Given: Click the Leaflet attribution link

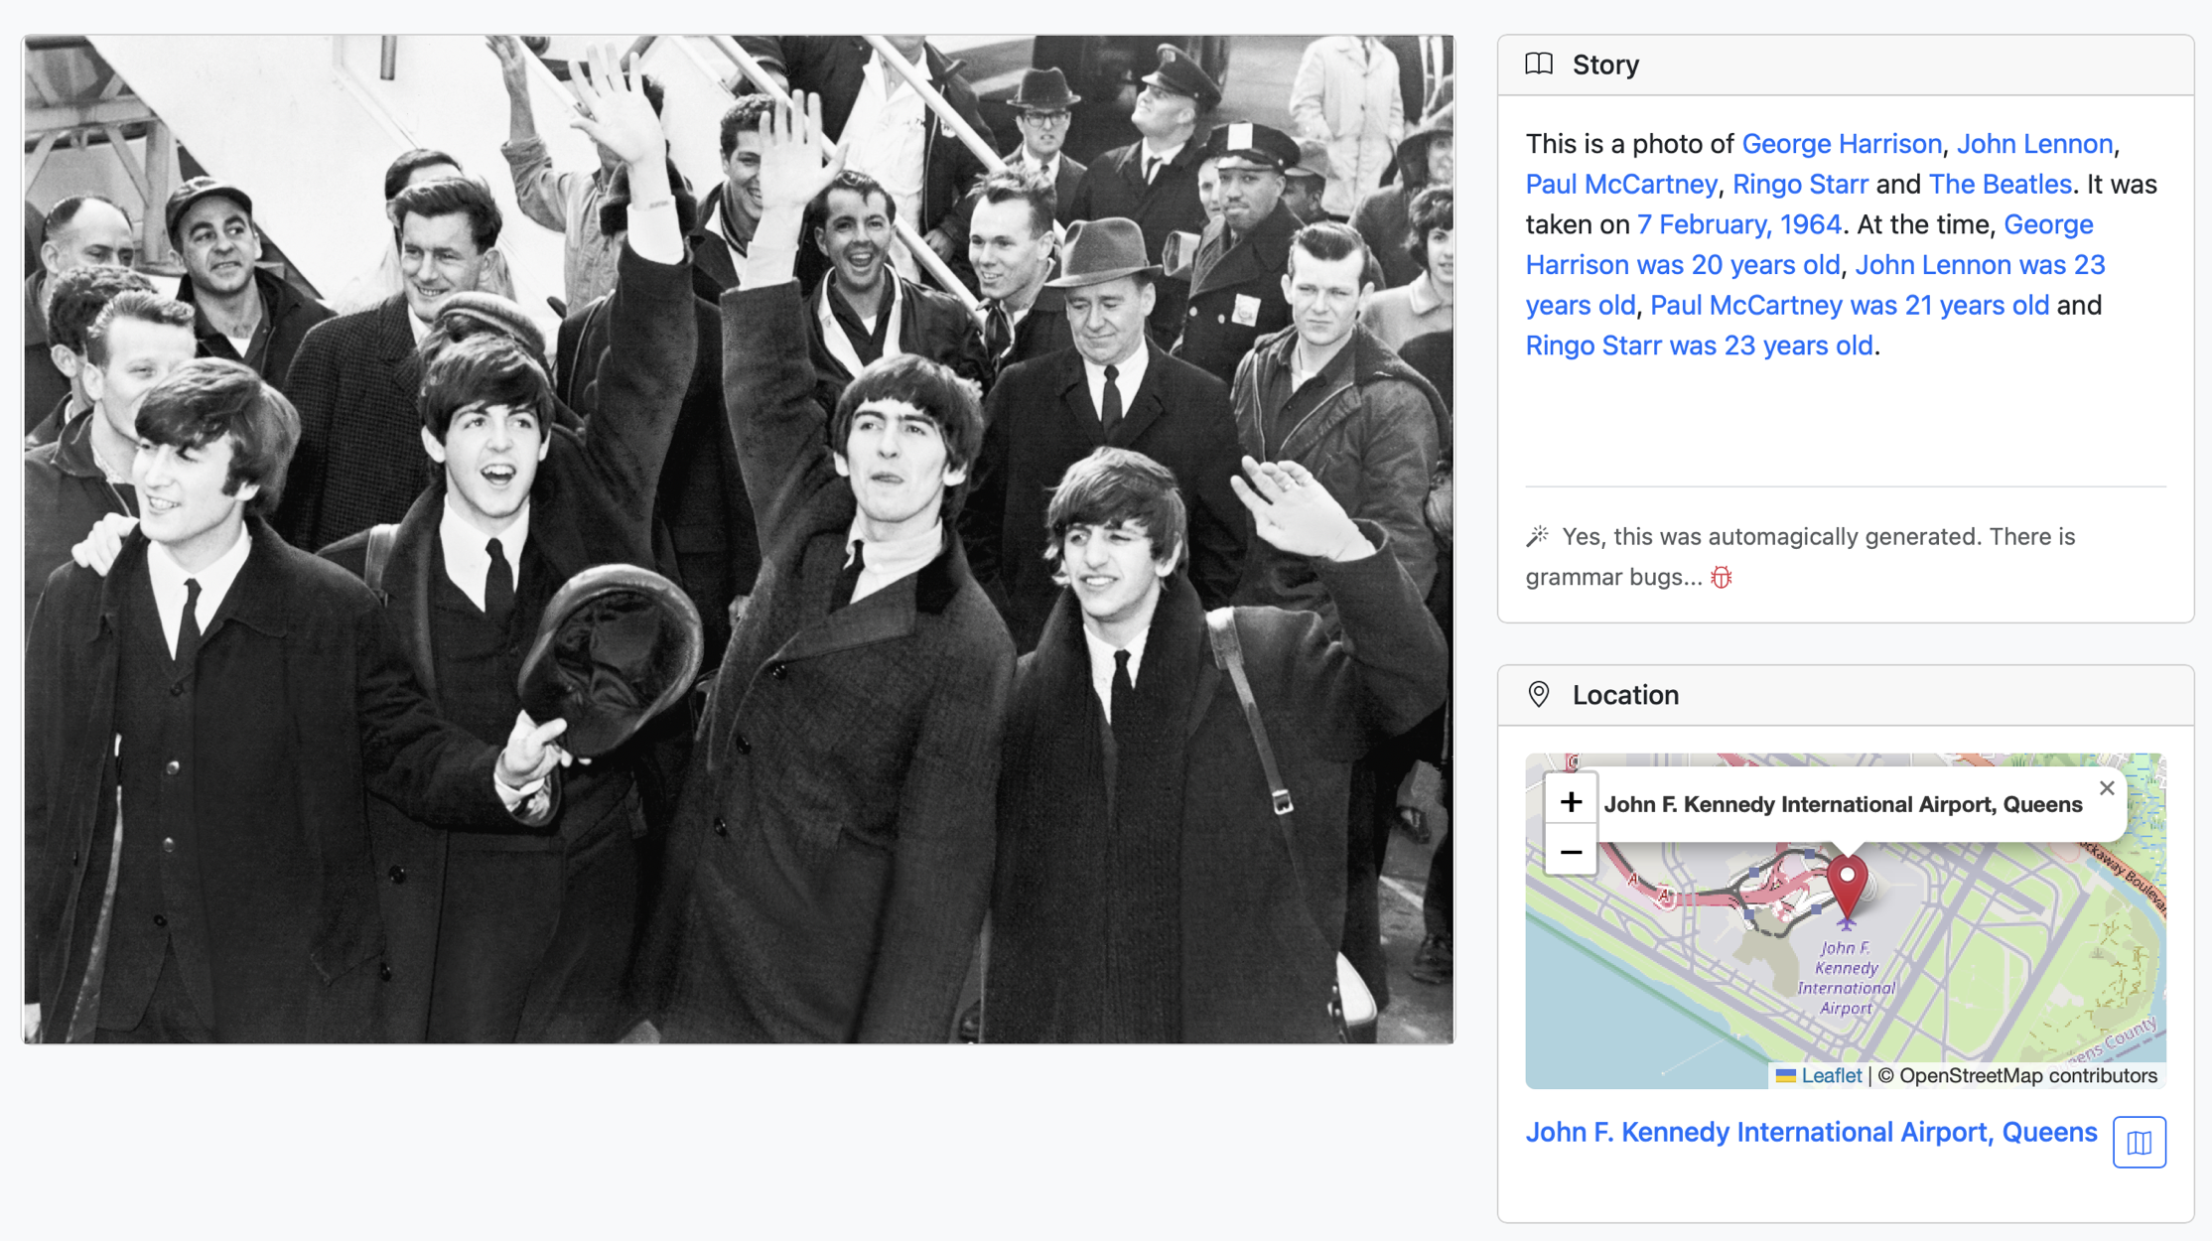Looking at the screenshot, I should point(1832,1075).
